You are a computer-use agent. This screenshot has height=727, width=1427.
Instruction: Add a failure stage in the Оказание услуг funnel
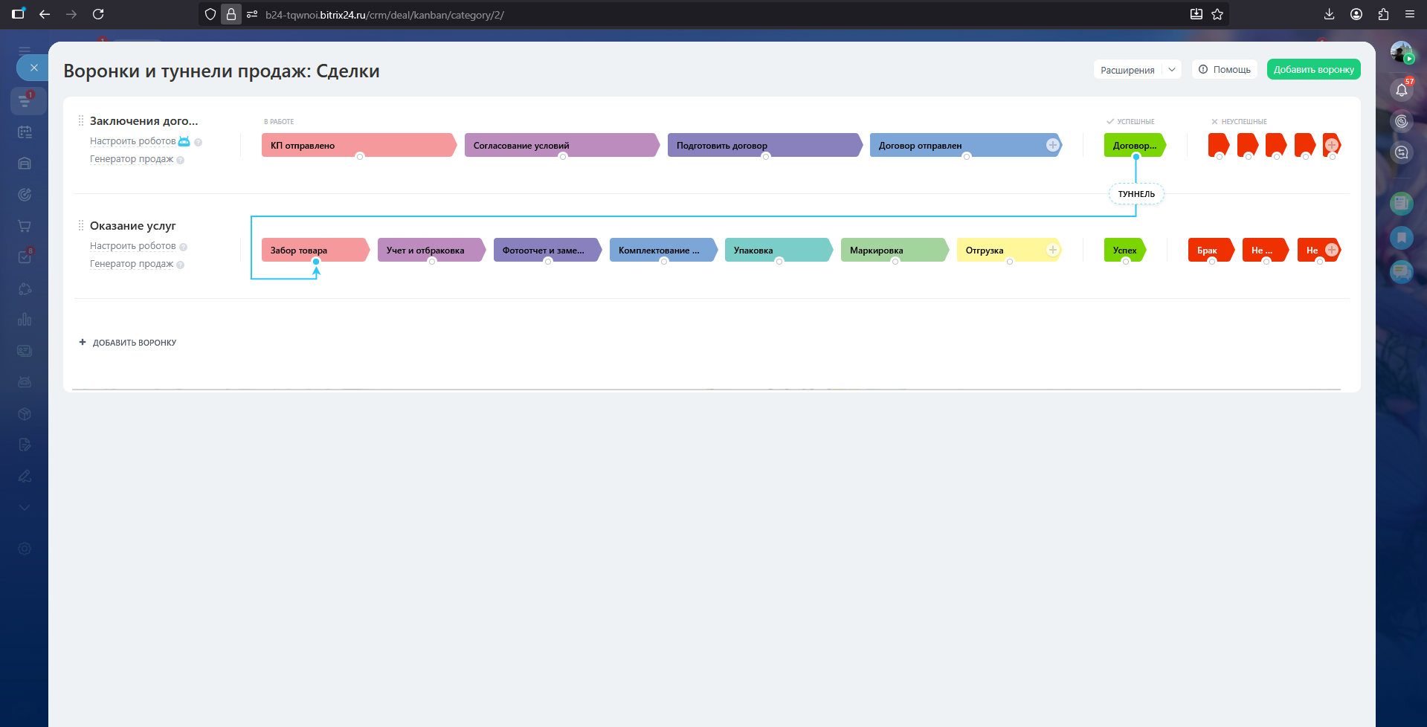[1332, 250]
